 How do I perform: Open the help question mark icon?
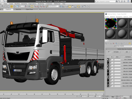click(128, 1)
